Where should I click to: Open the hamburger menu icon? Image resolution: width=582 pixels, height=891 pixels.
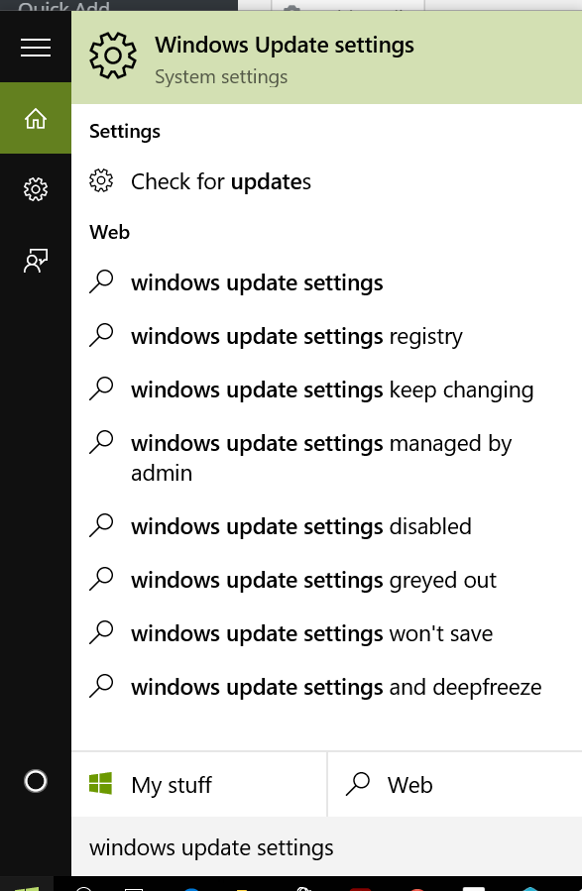pos(36,48)
